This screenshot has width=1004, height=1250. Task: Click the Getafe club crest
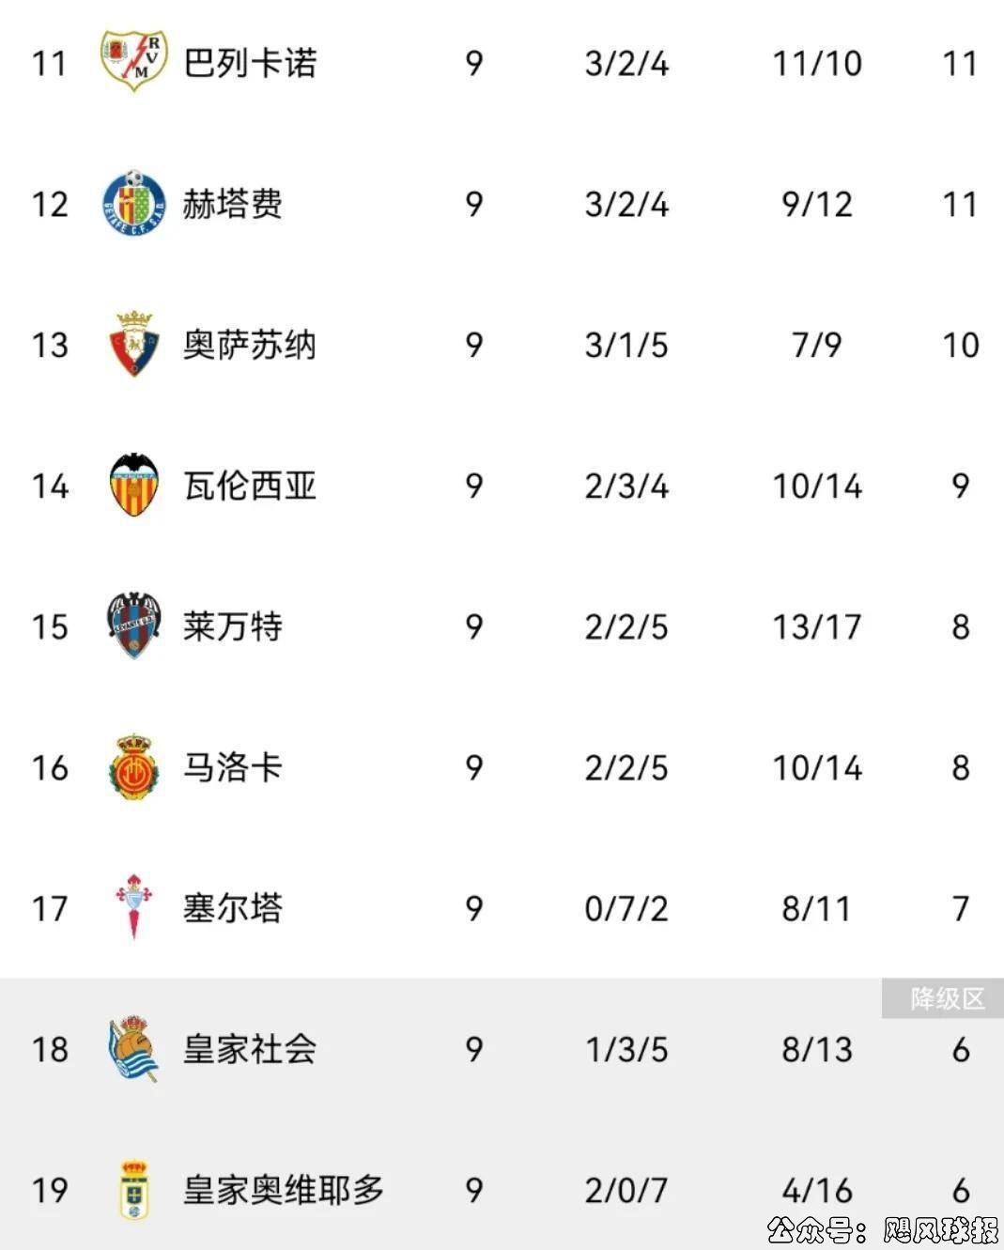(133, 203)
